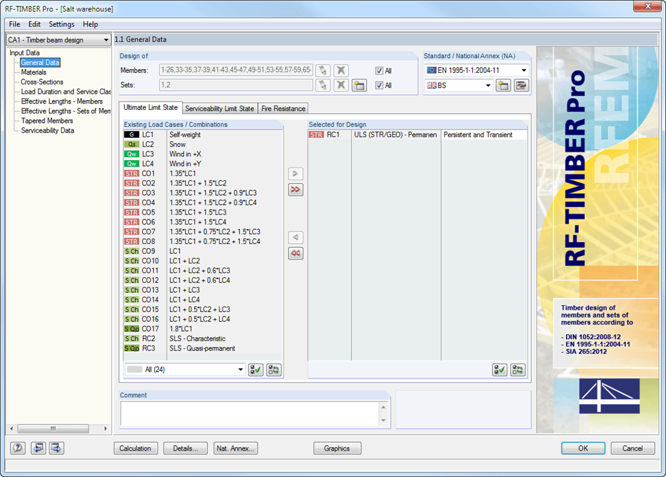The width and height of the screenshot is (666, 477).
Task: Open Settings menu
Action: (x=62, y=24)
